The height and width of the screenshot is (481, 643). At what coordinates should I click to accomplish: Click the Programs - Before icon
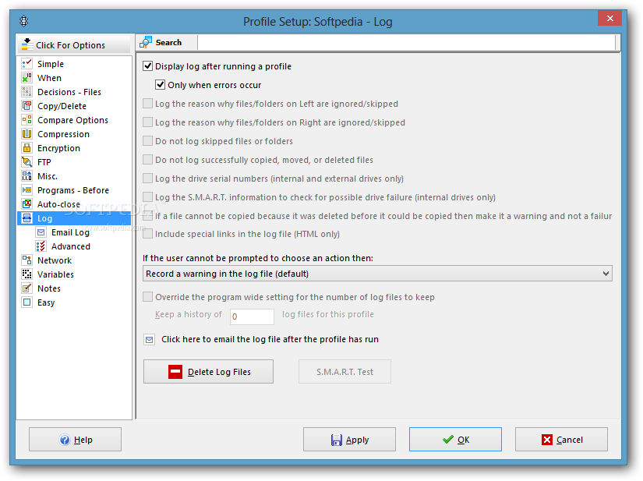coord(26,190)
